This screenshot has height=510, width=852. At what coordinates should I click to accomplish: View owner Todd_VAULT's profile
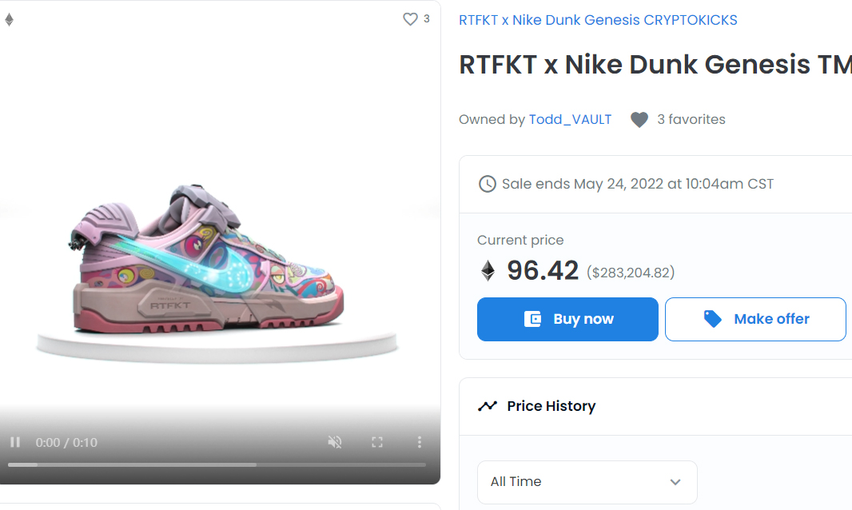click(570, 119)
